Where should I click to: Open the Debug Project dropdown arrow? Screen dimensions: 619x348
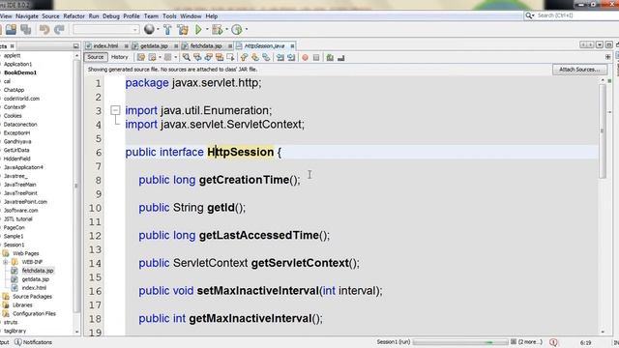pos(226,29)
